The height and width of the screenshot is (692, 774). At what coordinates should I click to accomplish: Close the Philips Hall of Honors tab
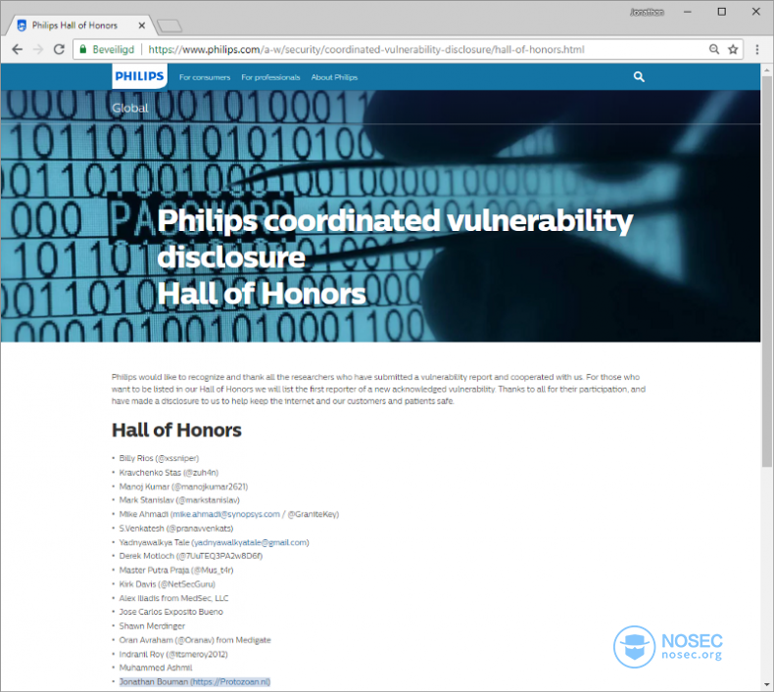142,25
